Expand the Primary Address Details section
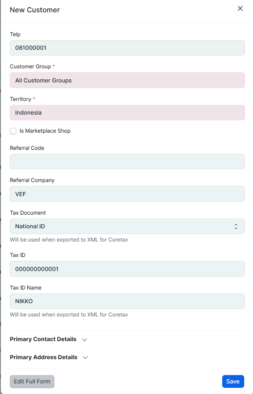253x394 pixels. [44, 357]
